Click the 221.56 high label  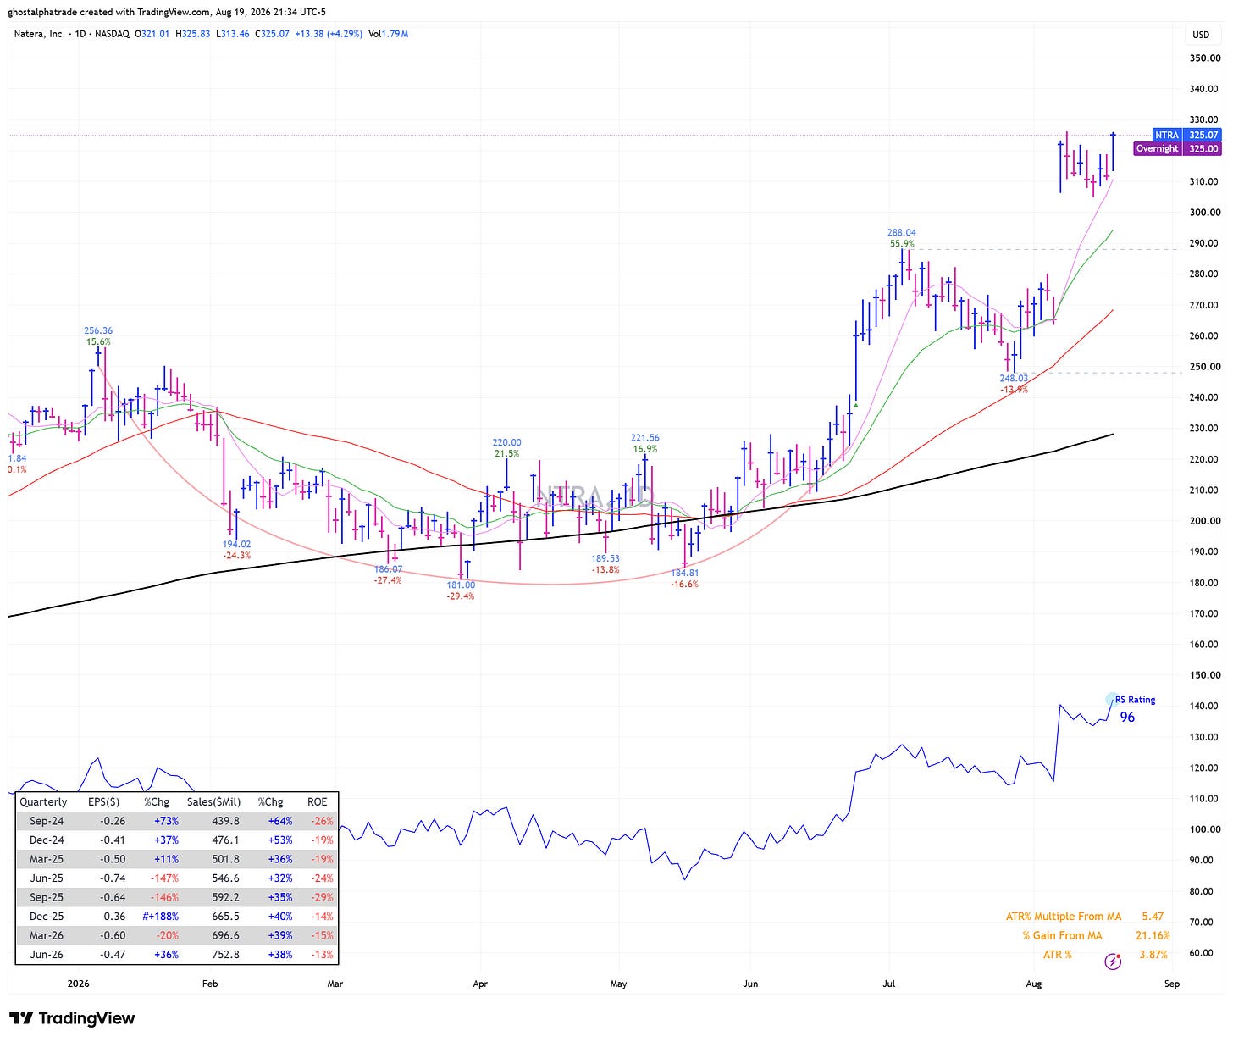[645, 438]
